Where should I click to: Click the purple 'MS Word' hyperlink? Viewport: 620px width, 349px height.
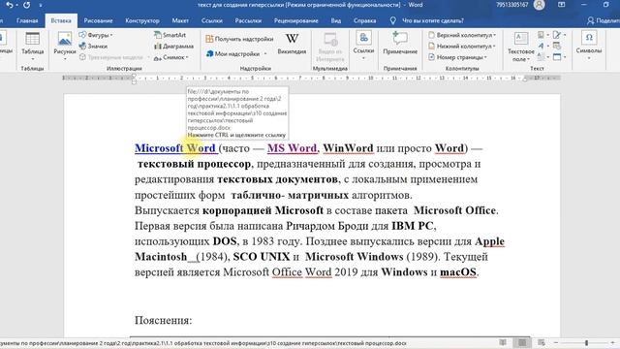293,148
